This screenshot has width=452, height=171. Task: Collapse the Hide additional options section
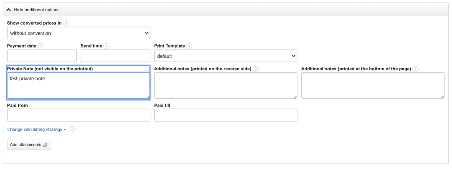[33, 10]
